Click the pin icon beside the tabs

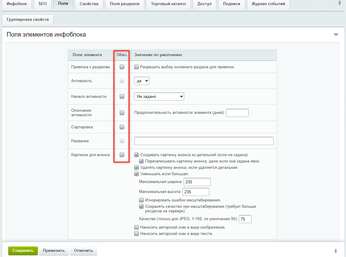(x=339, y=3)
